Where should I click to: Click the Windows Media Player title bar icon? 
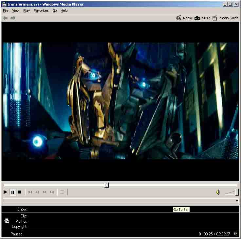tap(4, 4)
